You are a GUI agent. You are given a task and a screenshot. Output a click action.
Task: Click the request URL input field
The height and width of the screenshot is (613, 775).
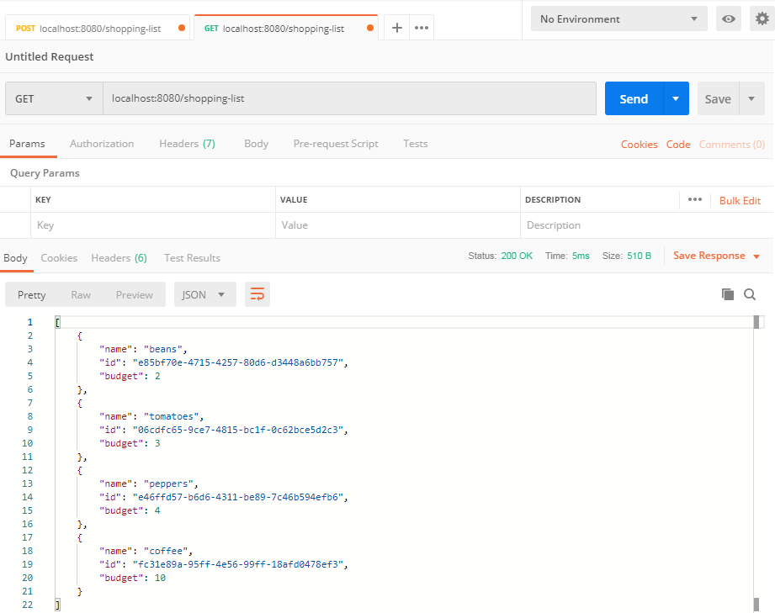coord(337,98)
